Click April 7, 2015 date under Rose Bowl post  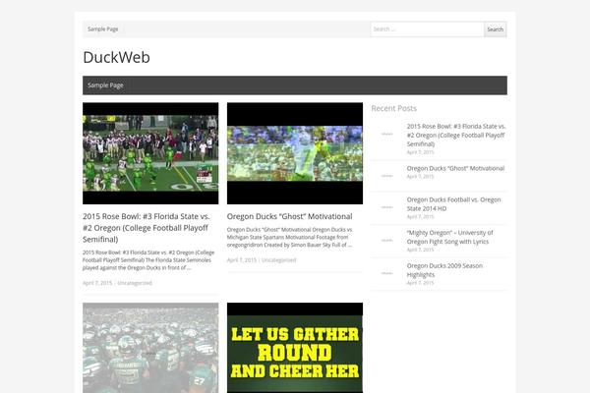tap(97, 283)
